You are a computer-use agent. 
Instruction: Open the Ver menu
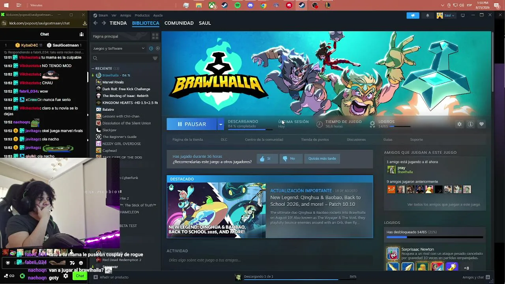tap(114, 15)
